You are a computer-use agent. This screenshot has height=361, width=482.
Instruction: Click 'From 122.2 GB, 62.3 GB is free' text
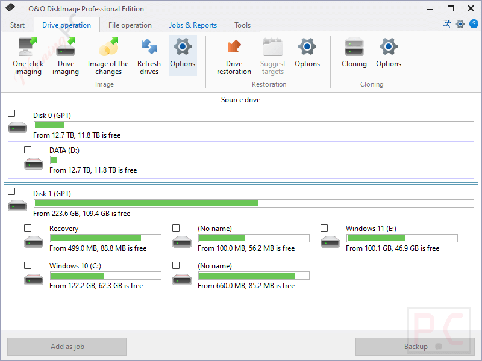(96, 286)
